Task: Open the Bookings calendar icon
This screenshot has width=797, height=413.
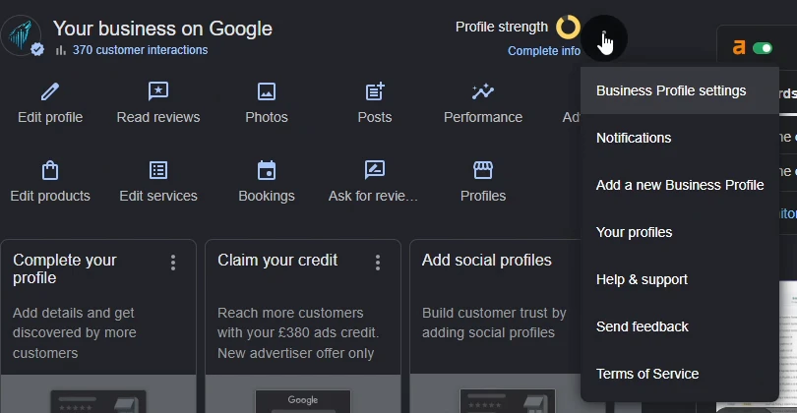Action: tap(267, 170)
